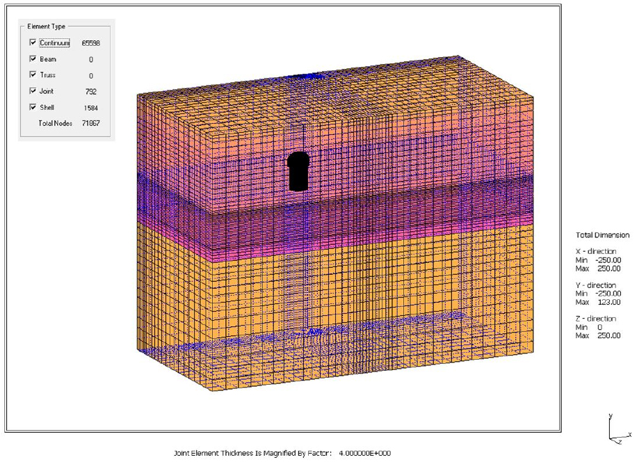Untick the Shell element checkbox

click(x=33, y=107)
